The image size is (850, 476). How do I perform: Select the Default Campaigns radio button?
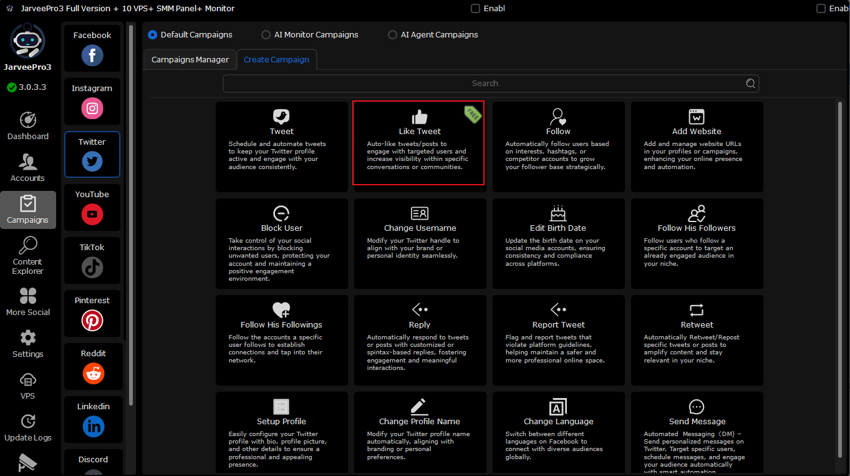(152, 35)
